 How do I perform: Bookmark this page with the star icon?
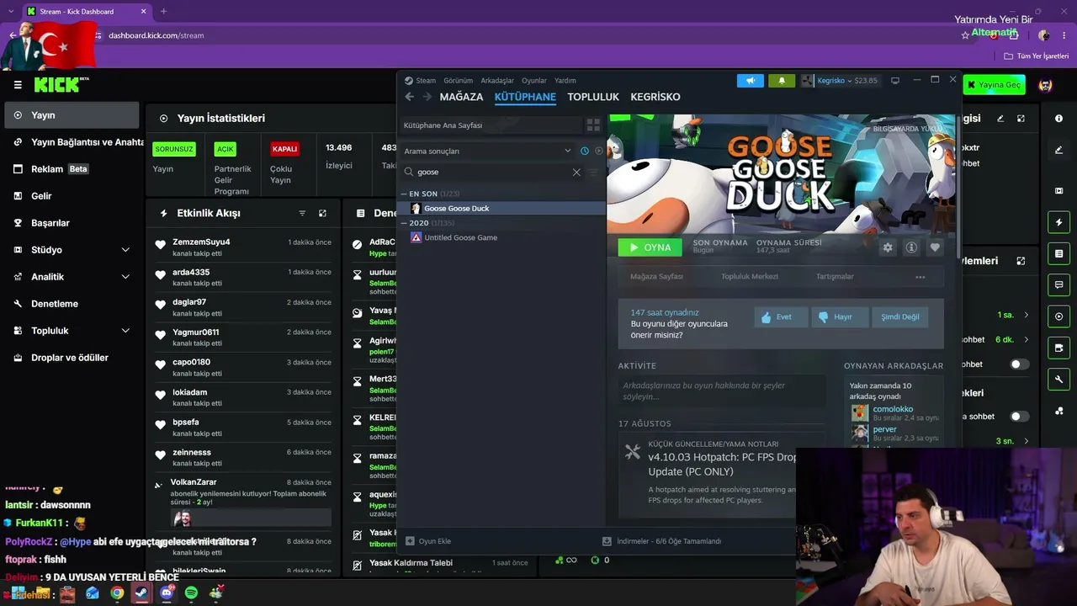tap(965, 35)
